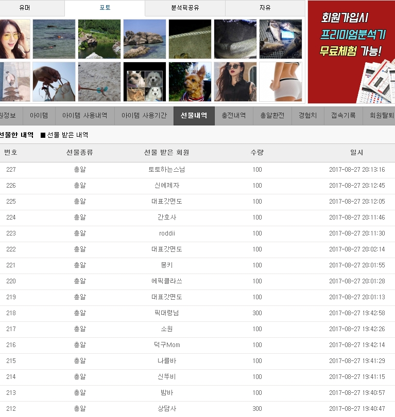The width and height of the screenshot is (395, 417).
Task: Open the white shorts photo thumbnail
Action: [281, 82]
